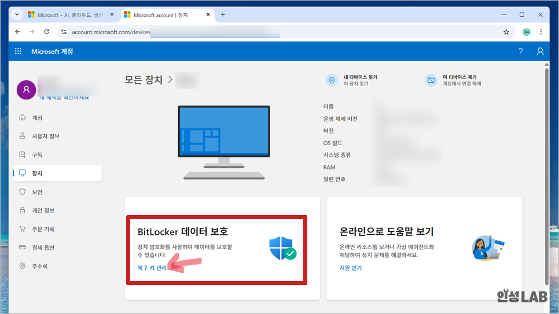Open 주소록 in the sidebar

[57, 266]
